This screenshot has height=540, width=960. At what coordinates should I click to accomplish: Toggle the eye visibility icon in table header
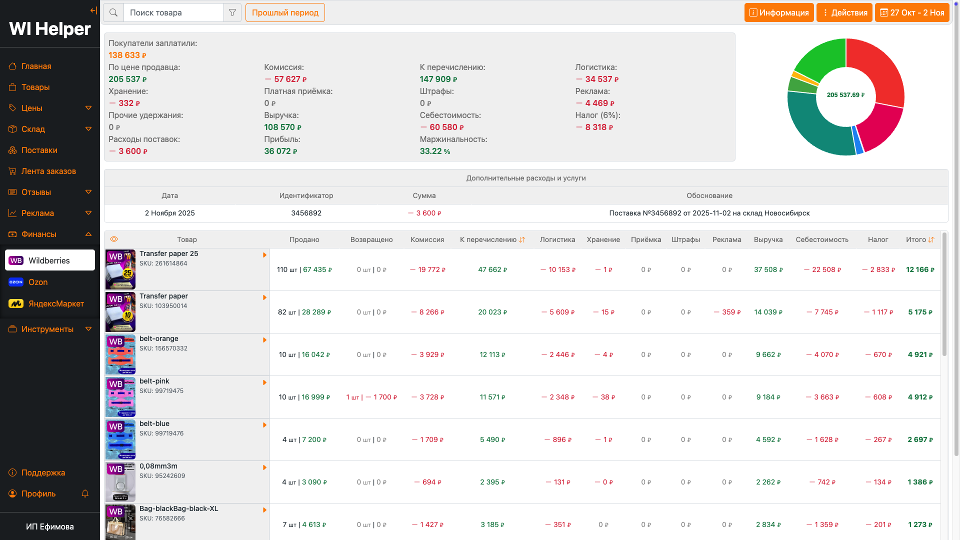(114, 239)
